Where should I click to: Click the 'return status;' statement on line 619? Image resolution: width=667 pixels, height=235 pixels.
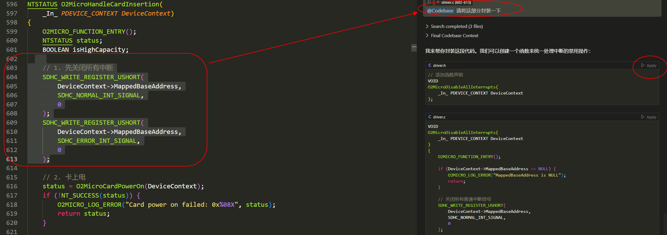click(84, 214)
